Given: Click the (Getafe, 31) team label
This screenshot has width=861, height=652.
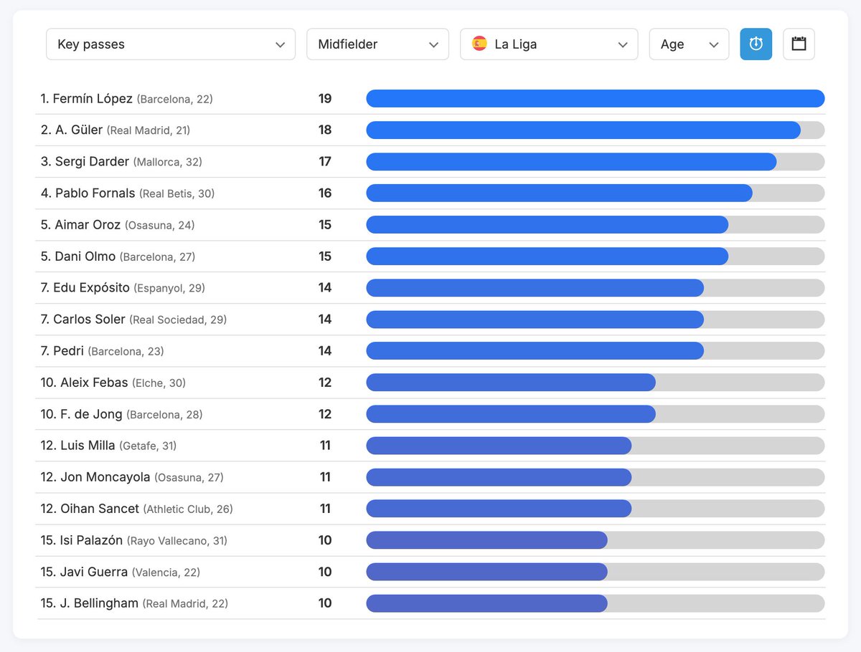Looking at the screenshot, I should tap(148, 446).
